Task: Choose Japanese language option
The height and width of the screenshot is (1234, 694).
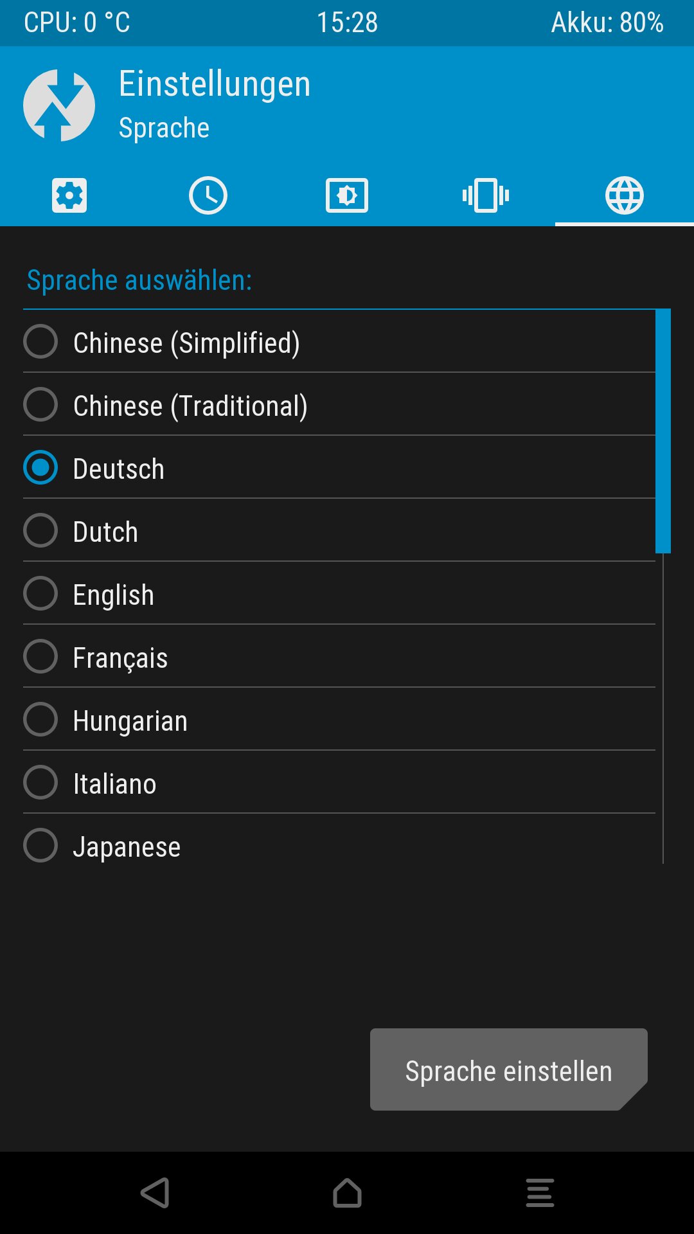Action: coord(40,845)
